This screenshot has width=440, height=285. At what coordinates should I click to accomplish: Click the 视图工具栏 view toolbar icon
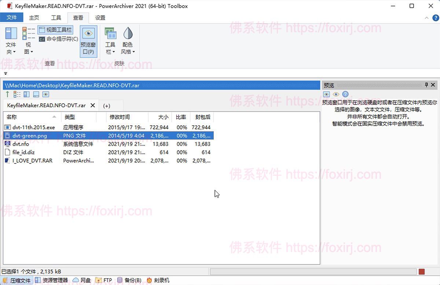tap(55, 29)
